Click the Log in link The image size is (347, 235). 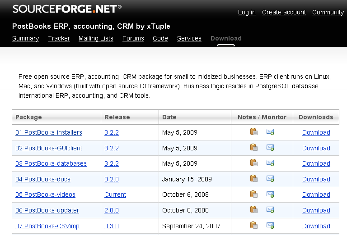(247, 12)
